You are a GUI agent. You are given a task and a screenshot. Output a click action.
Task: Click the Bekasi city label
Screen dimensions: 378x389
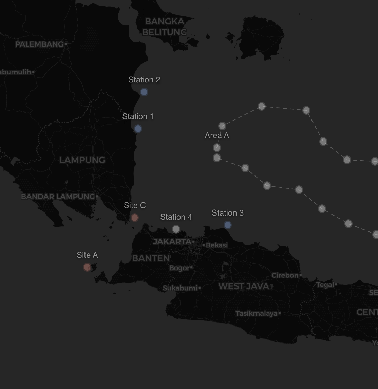pyautogui.click(x=217, y=245)
